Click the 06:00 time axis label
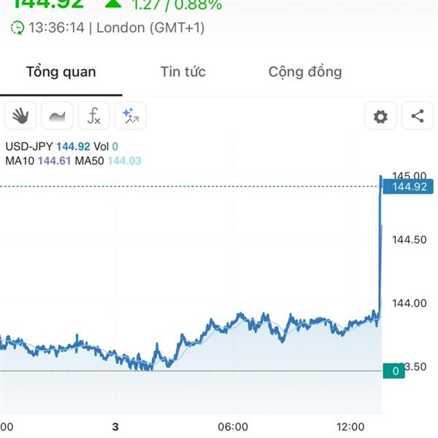 pos(233,427)
